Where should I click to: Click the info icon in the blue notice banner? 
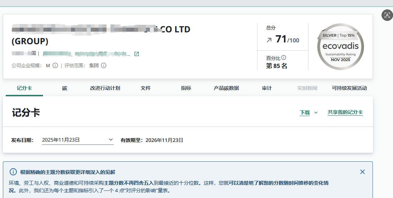(x=13, y=172)
